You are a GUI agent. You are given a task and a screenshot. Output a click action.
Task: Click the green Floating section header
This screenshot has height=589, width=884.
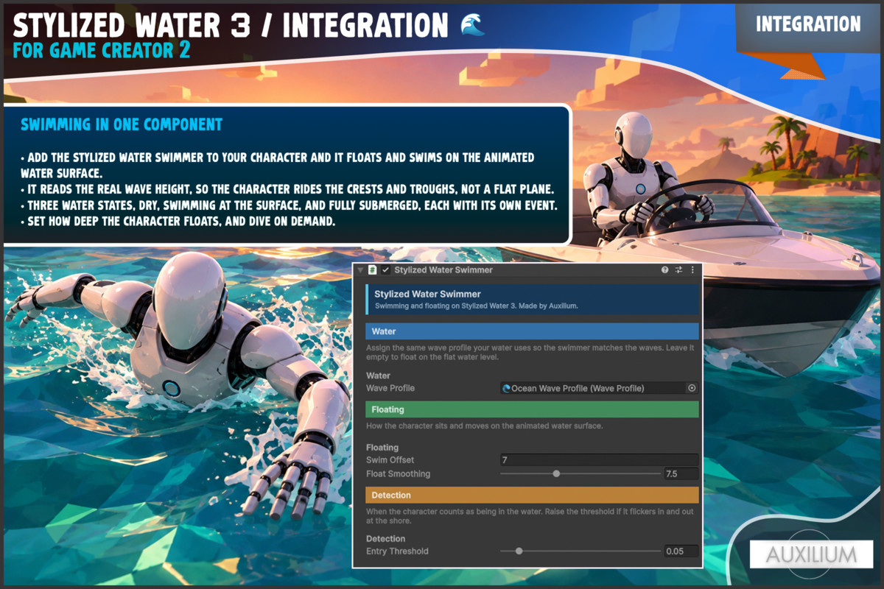[x=532, y=409]
